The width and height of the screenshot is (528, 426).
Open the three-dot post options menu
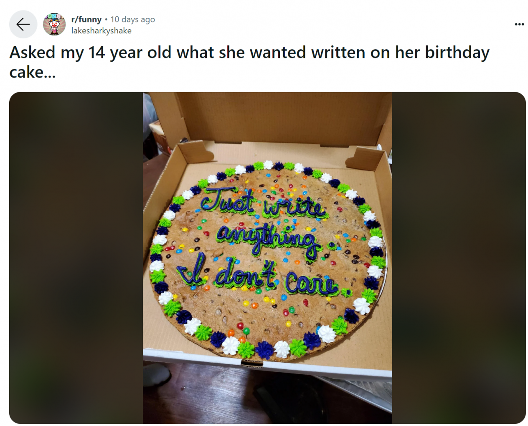(519, 24)
